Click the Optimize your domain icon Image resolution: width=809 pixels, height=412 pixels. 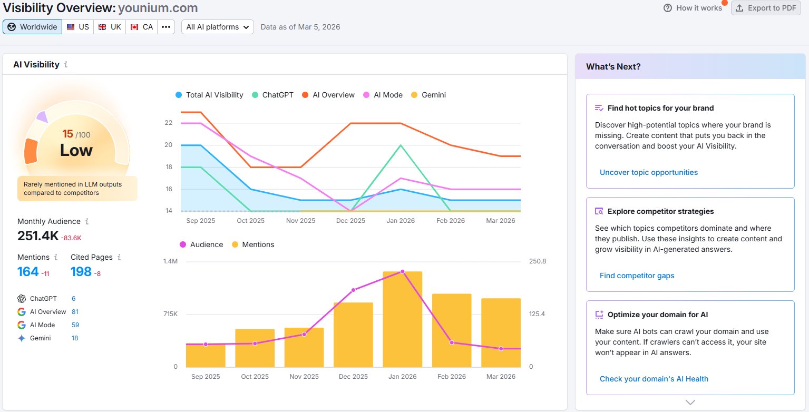pos(599,315)
